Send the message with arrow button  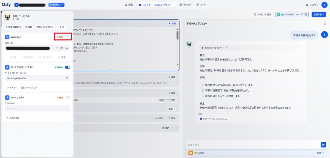point(323,145)
